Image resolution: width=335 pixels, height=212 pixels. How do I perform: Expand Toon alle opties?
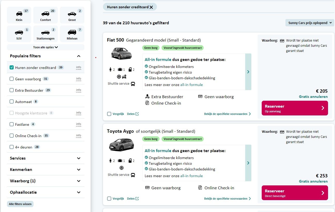tap(45, 47)
